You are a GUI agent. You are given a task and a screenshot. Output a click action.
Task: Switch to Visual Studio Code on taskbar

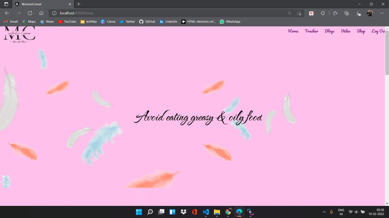[x=206, y=212]
